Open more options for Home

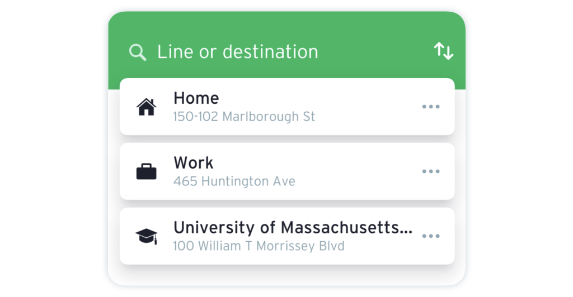pos(431,107)
